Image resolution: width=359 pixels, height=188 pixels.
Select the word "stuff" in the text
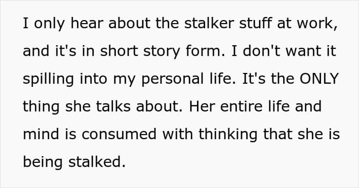(256, 23)
